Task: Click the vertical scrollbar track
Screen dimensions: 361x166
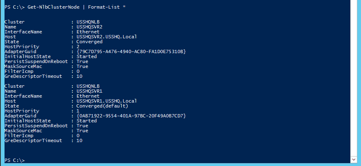Action: point(354,78)
